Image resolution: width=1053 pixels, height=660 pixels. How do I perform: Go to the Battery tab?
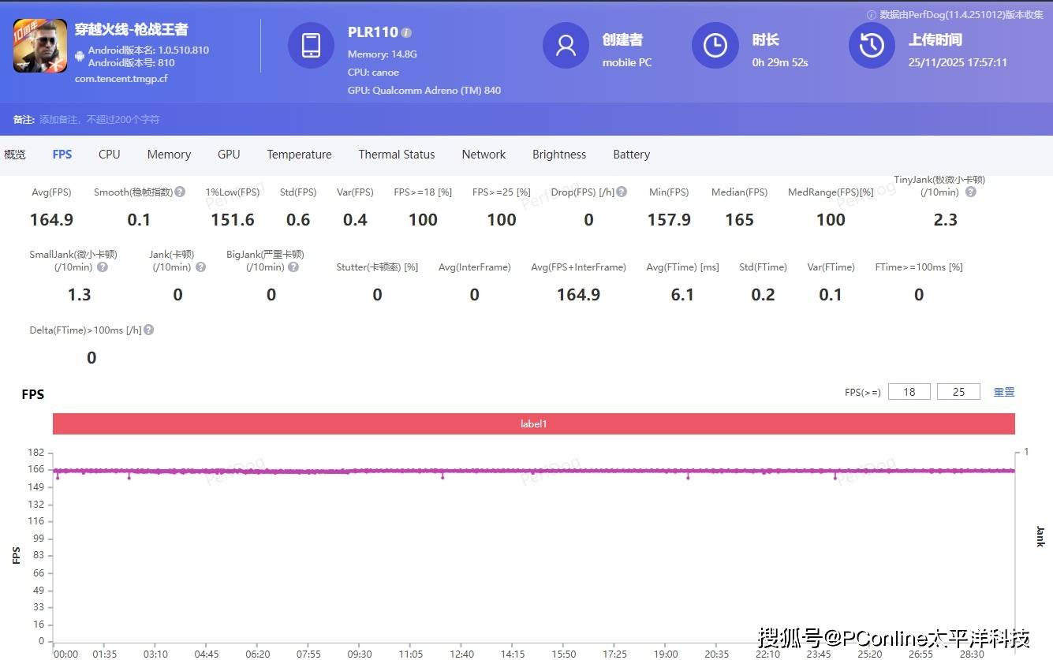point(631,155)
